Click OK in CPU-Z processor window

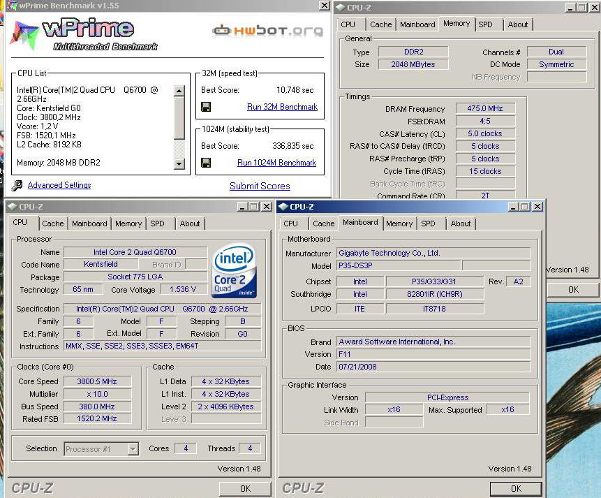coord(245,488)
